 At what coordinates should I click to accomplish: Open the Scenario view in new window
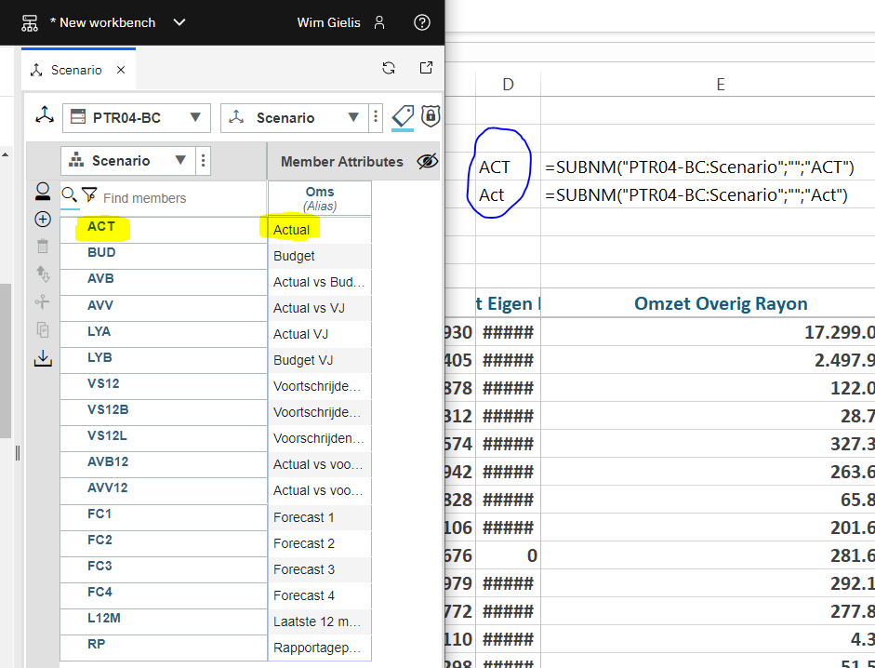coord(426,67)
